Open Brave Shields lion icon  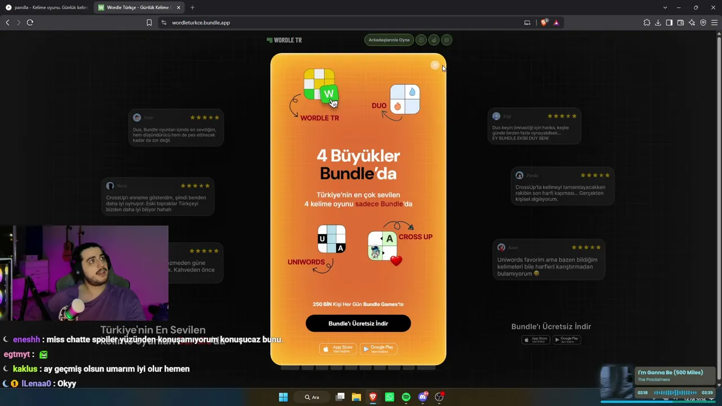click(544, 23)
